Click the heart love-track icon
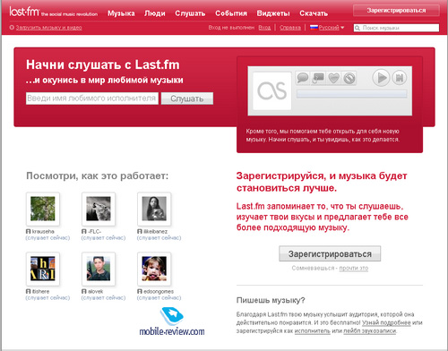Image resolution: width=448 pixels, height=351 pixels. [333, 78]
